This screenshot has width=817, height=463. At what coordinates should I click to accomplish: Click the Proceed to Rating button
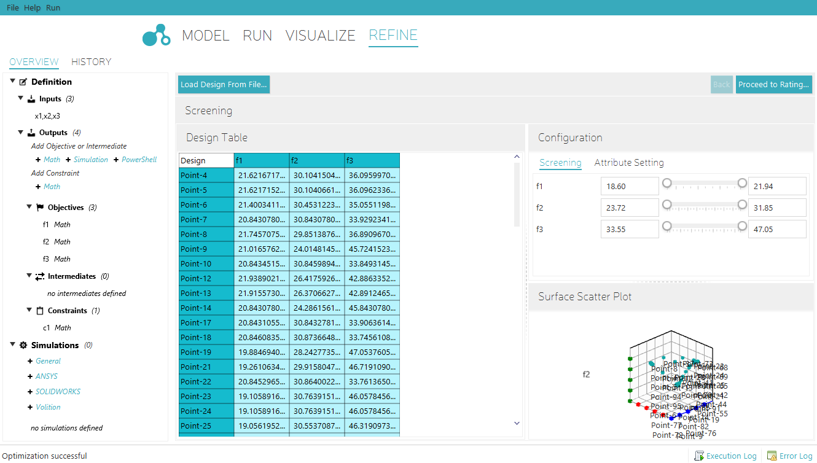pyautogui.click(x=774, y=85)
